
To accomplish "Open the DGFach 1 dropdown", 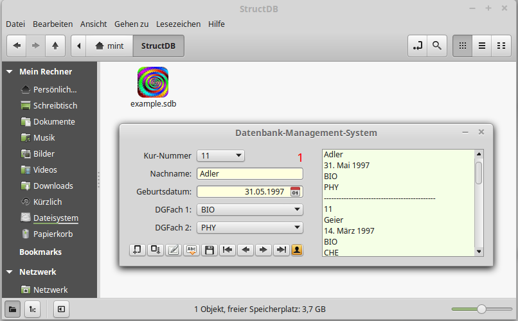I will click(x=249, y=209).
